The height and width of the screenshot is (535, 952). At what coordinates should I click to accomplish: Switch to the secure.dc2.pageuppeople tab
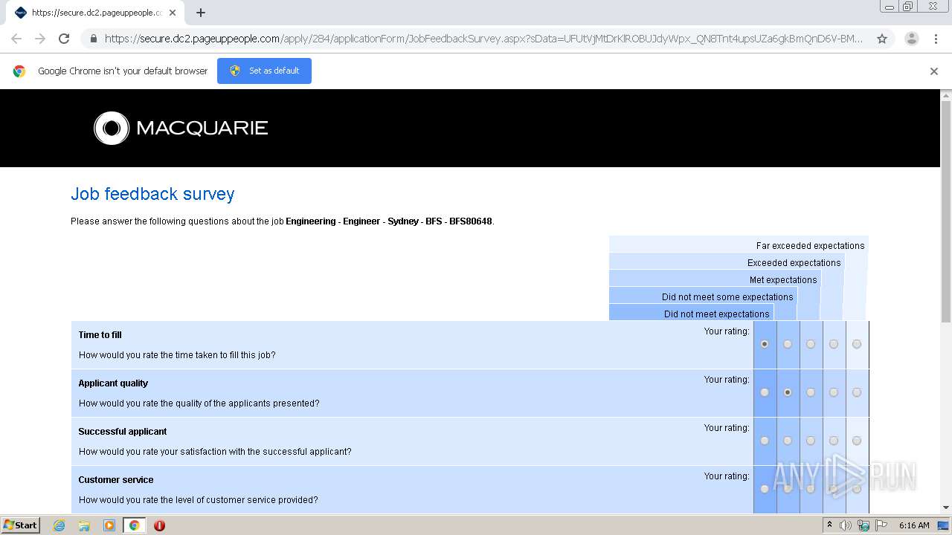click(x=95, y=13)
